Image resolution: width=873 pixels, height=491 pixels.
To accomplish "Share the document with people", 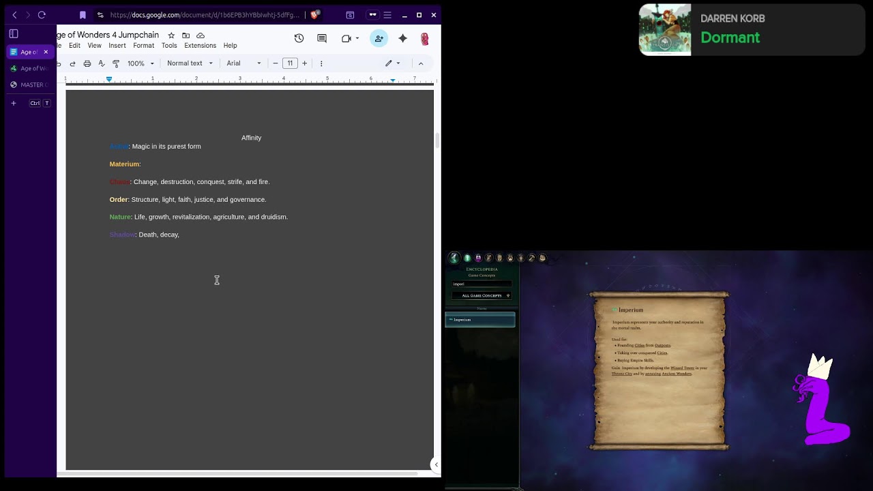I will click(x=379, y=39).
